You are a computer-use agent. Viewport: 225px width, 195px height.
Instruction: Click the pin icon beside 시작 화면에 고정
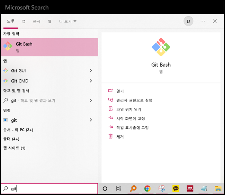tap(111, 118)
